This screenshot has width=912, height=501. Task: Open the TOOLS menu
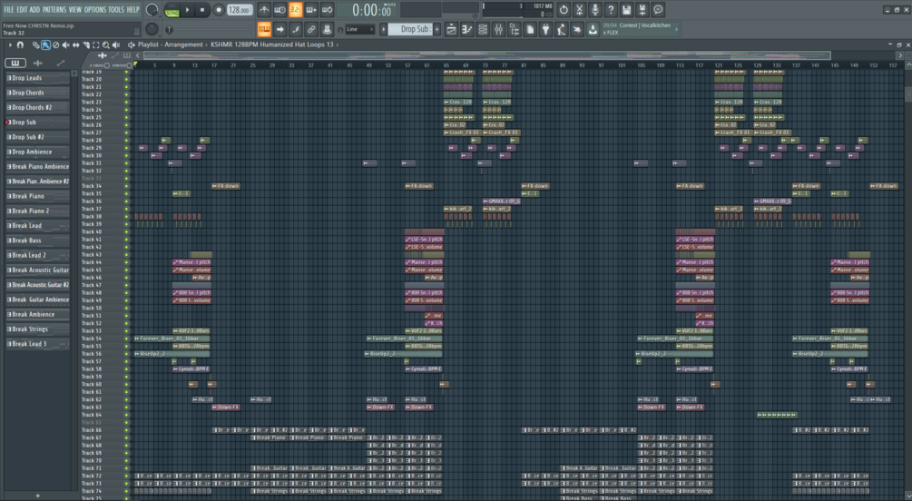point(116,9)
